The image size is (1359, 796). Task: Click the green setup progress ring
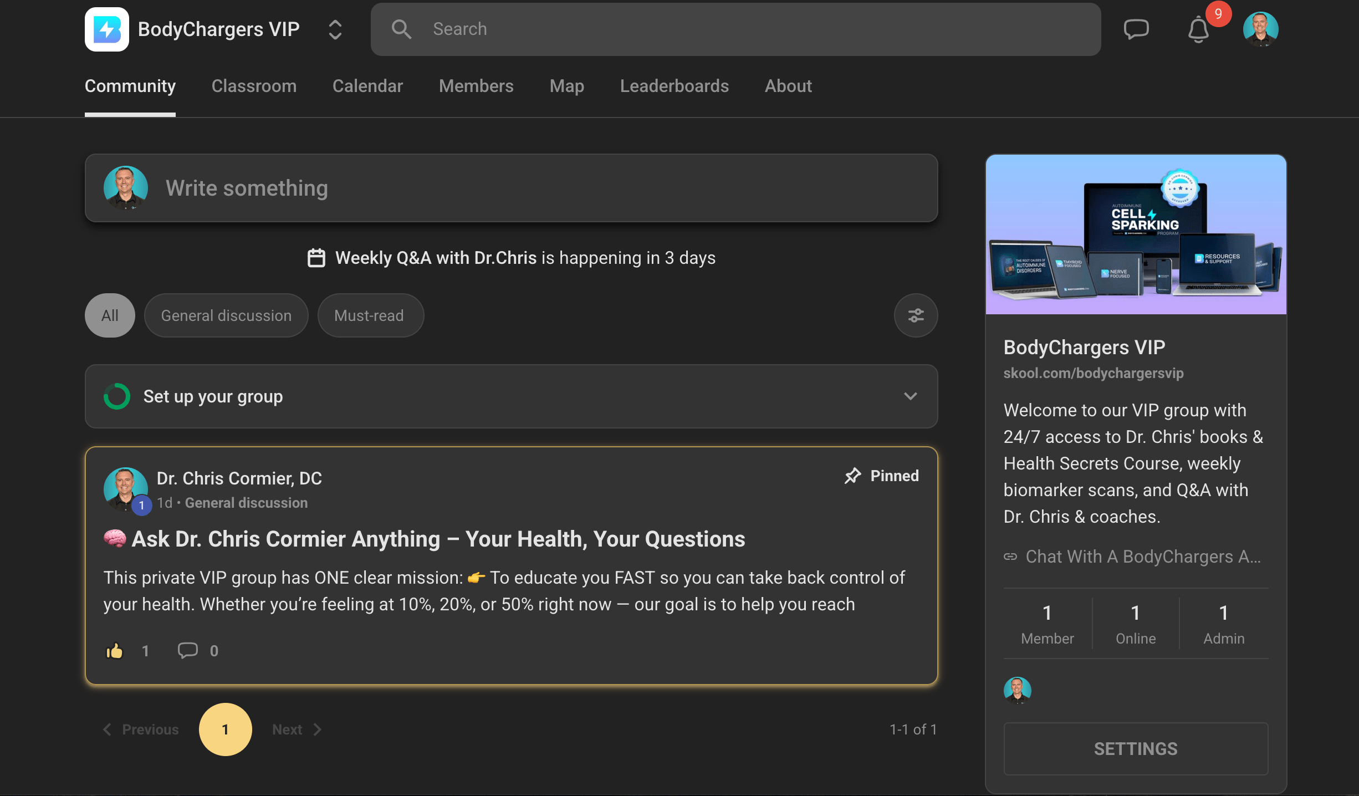[116, 396]
